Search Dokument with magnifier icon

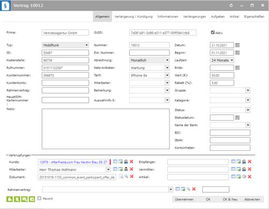coord(126,177)
